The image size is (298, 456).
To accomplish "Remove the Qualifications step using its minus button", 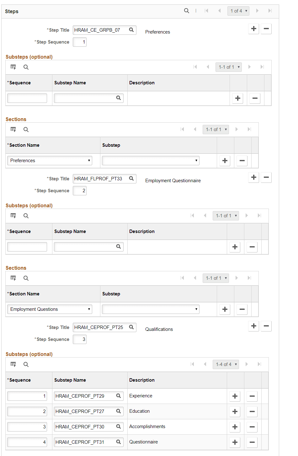I will click(266, 326).
